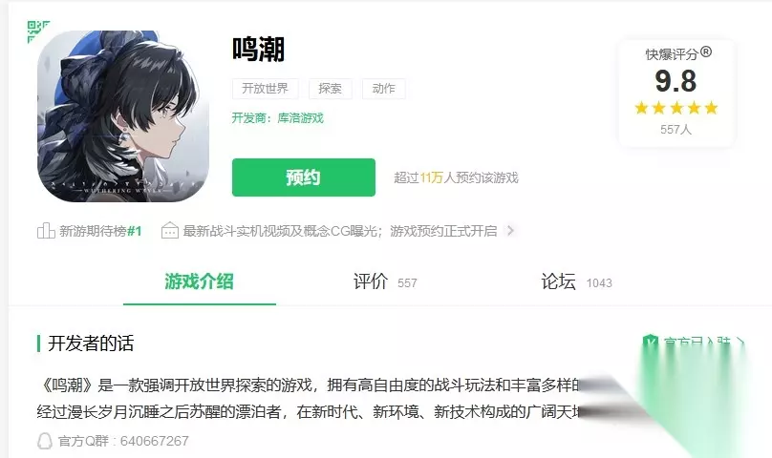Click the news calendar icon before the announcement
The height and width of the screenshot is (458, 772).
click(170, 230)
